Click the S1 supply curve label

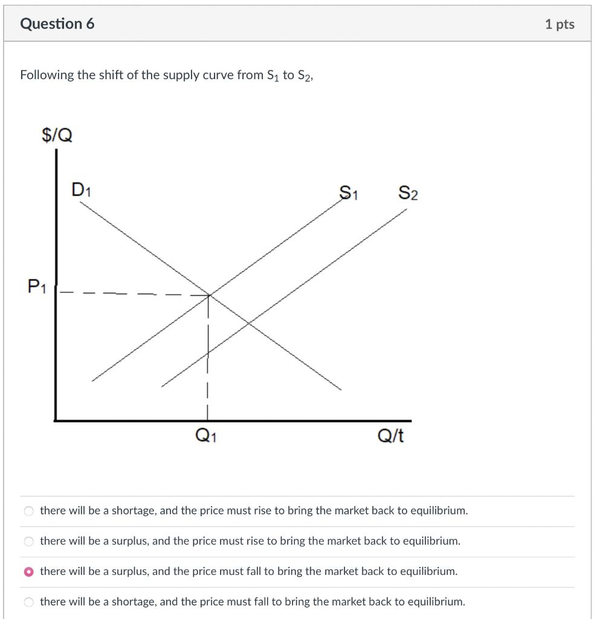point(347,193)
